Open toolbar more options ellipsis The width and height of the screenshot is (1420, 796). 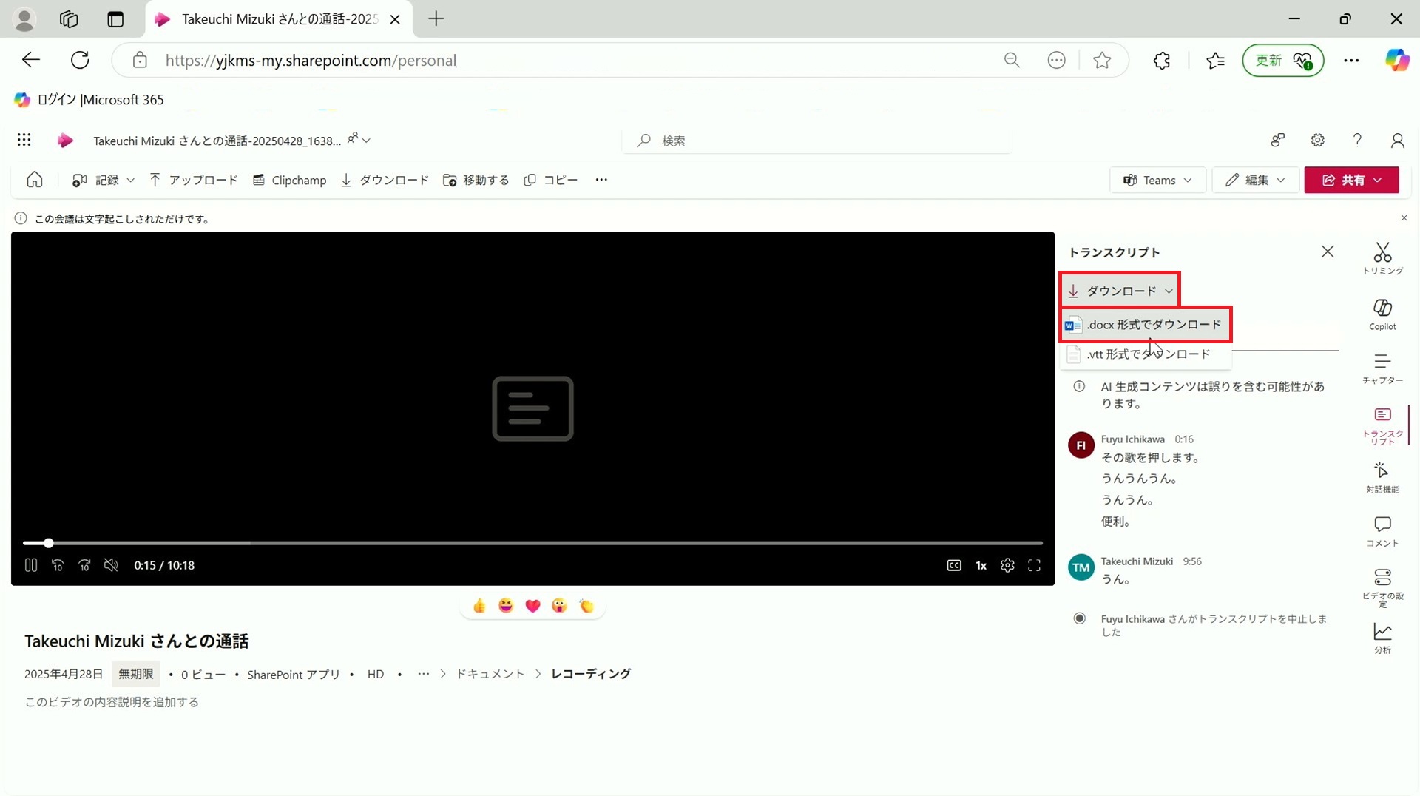pyautogui.click(x=601, y=180)
